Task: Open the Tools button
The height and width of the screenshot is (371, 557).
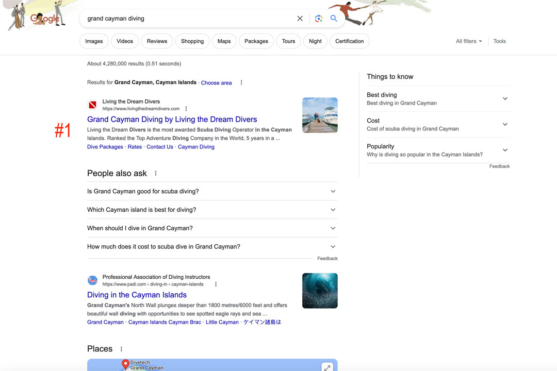Action: pos(499,41)
